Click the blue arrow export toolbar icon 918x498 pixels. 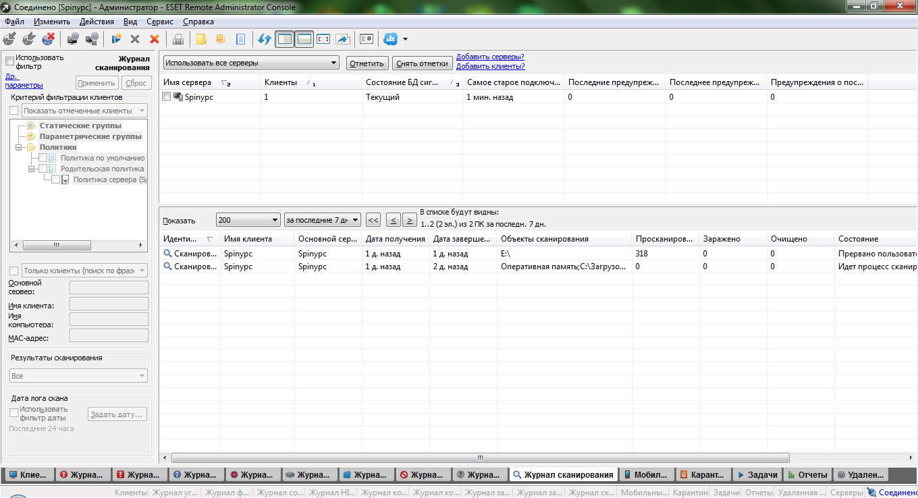tap(342, 39)
